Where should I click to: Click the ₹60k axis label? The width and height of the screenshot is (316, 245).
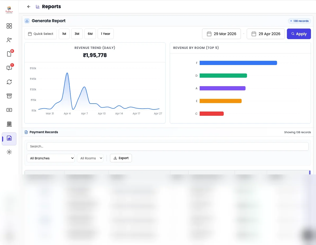tap(33, 68)
